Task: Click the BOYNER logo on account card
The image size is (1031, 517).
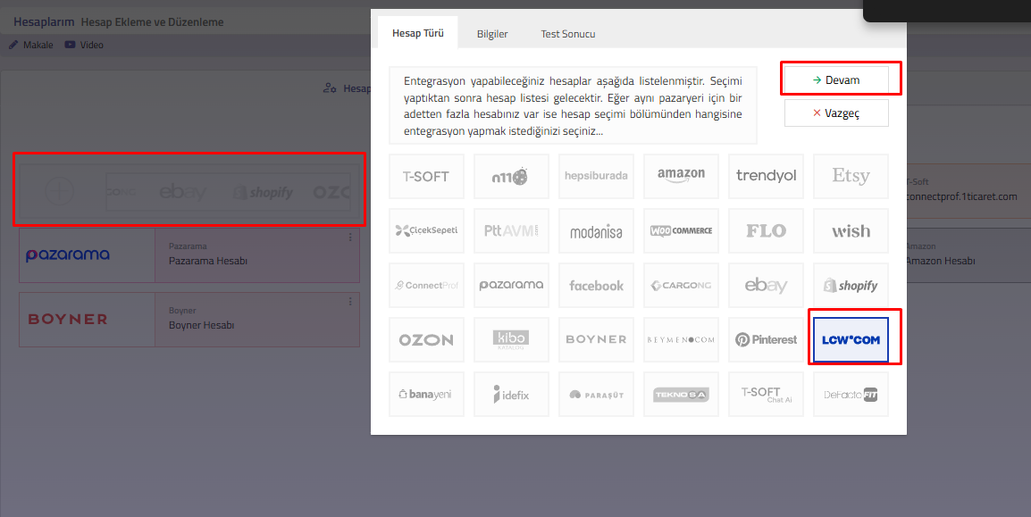Action: [x=68, y=320]
